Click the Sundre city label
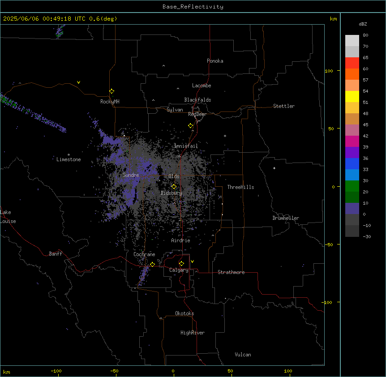The height and width of the screenshot is (377, 386). point(131,175)
